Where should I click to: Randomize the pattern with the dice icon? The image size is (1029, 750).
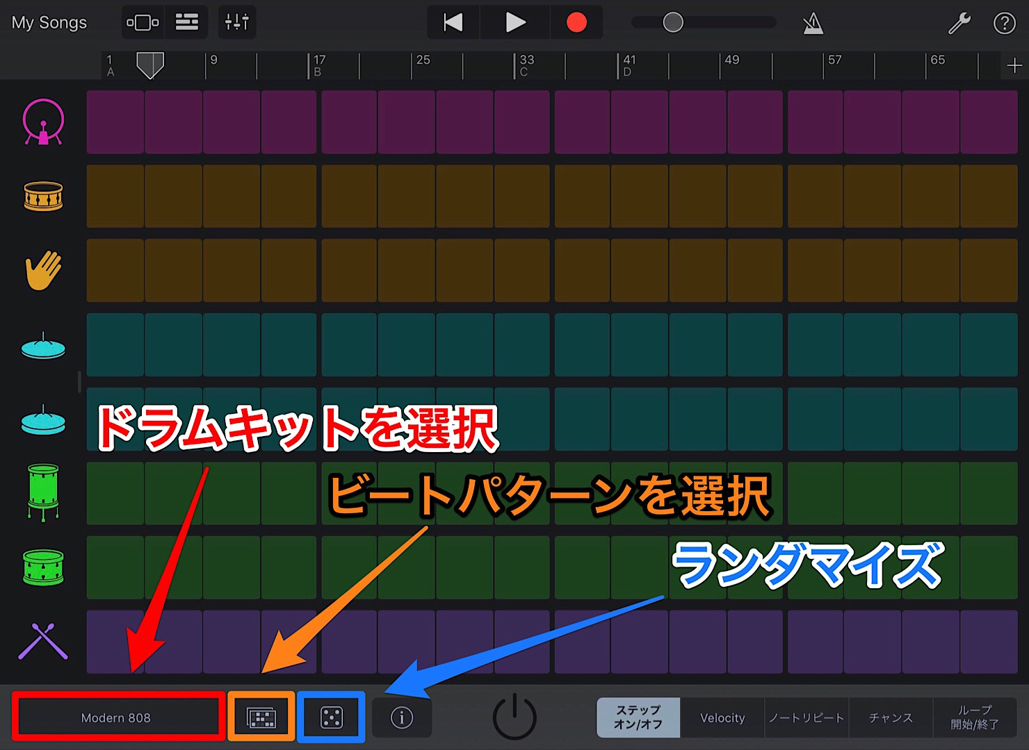click(x=331, y=717)
